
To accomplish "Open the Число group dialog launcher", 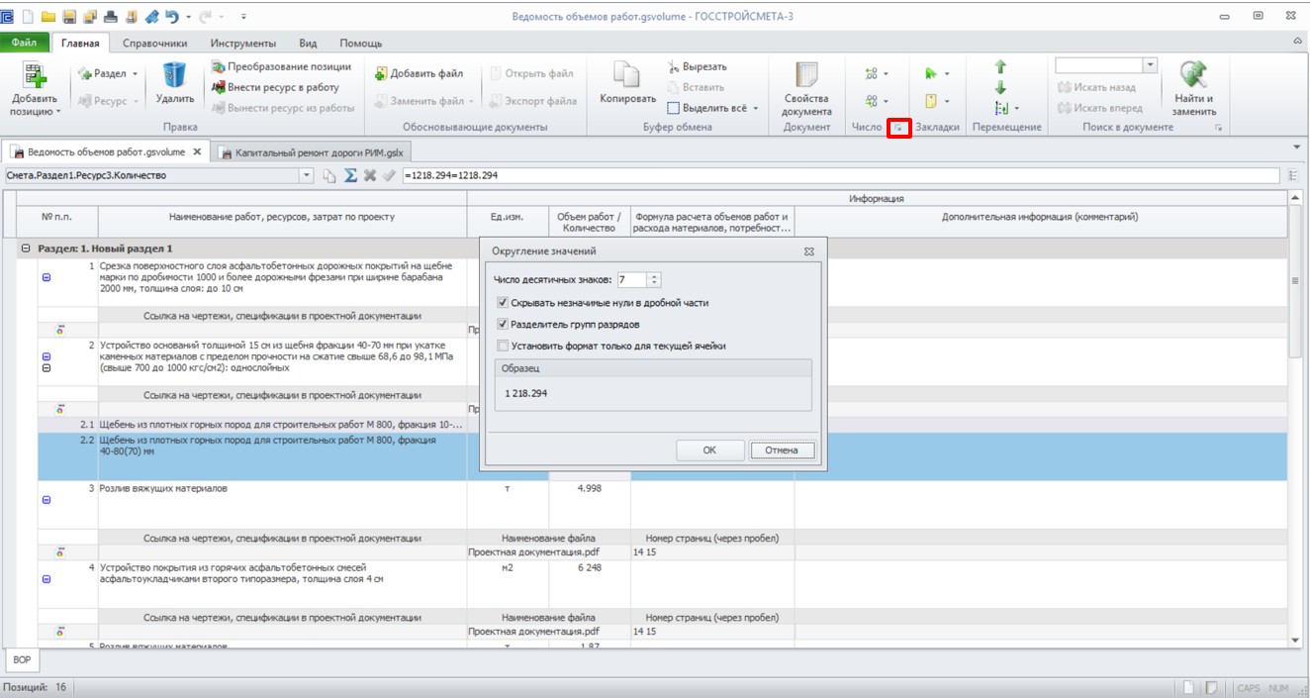I will click(898, 128).
